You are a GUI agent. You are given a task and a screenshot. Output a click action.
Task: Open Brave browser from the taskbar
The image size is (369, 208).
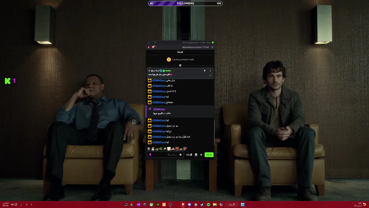click(x=183, y=205)
